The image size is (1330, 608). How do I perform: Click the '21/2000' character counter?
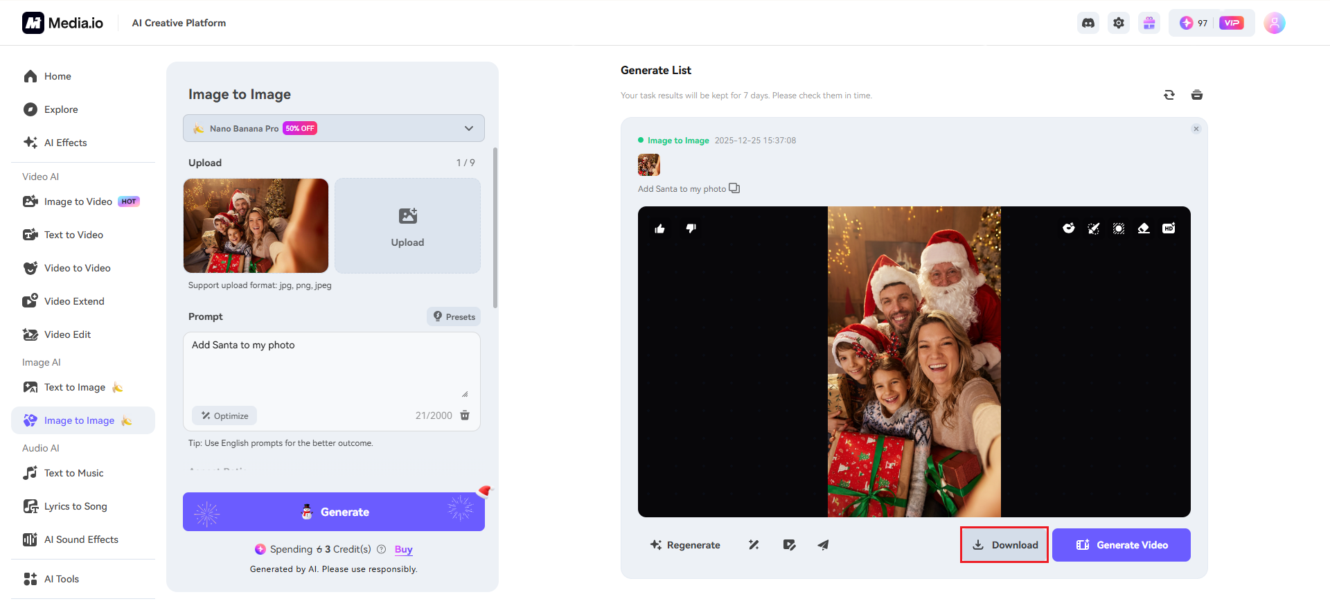434,415
